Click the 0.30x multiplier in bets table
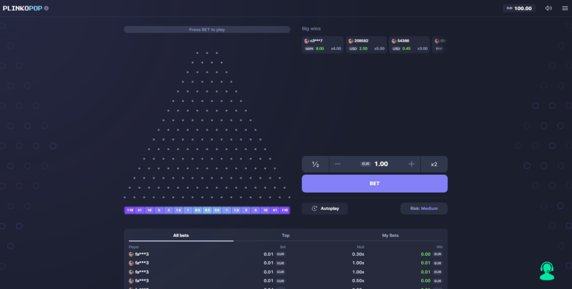572x289 pixels. 358,254
